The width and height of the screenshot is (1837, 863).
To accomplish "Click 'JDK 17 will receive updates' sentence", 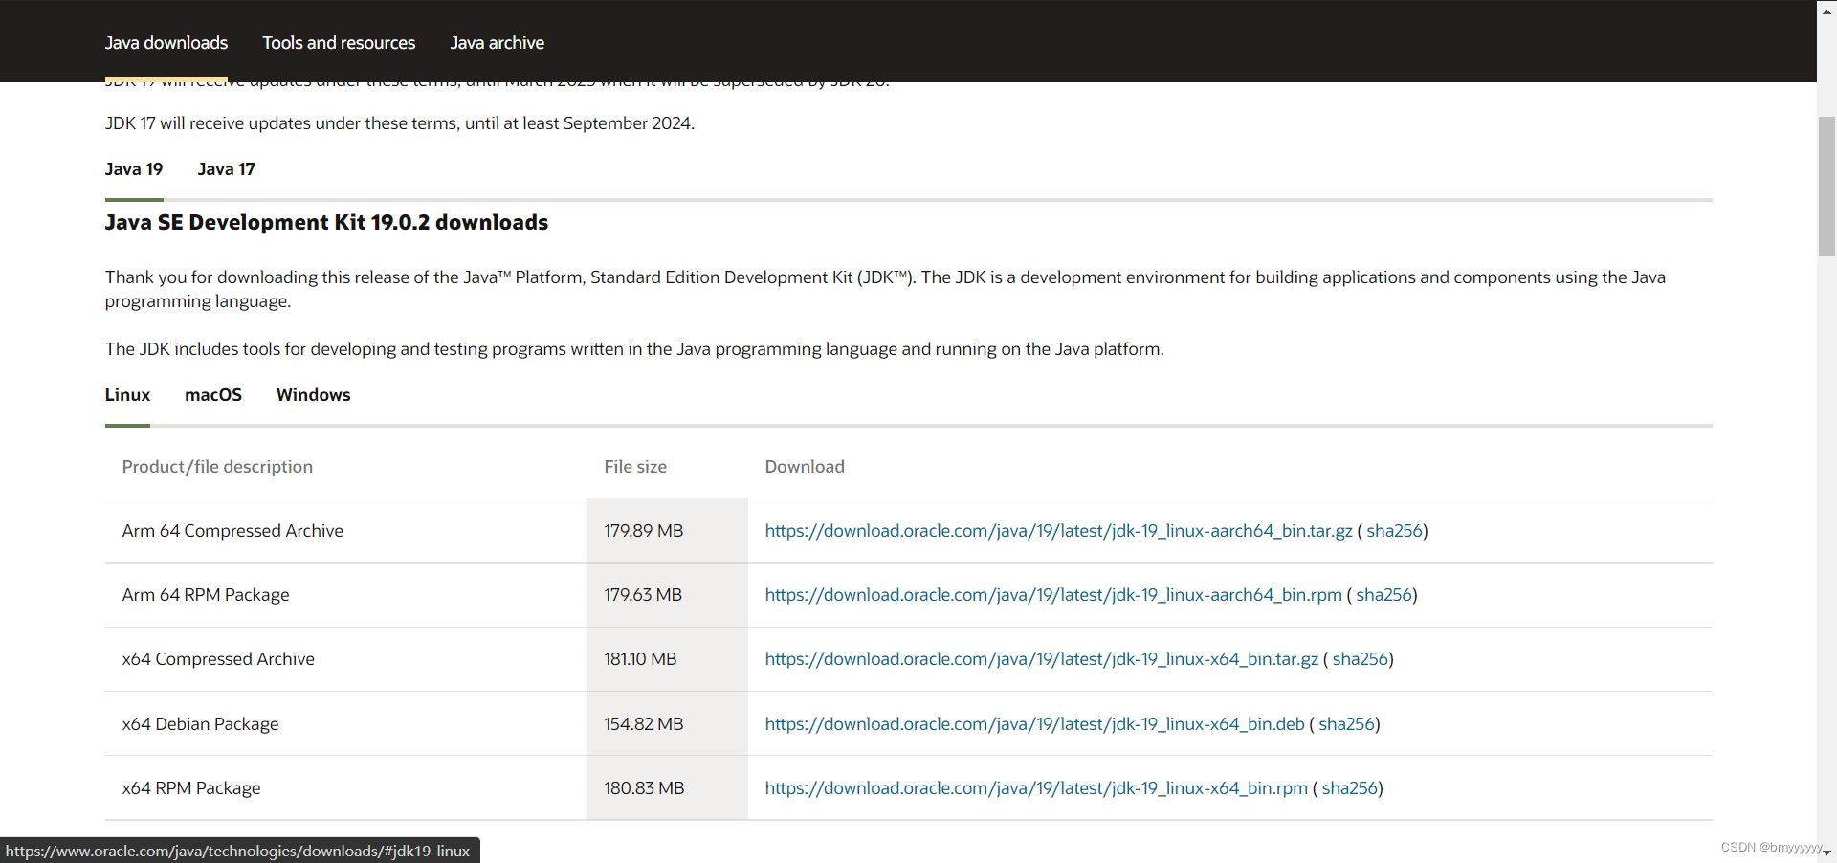I will pos(400,123).
